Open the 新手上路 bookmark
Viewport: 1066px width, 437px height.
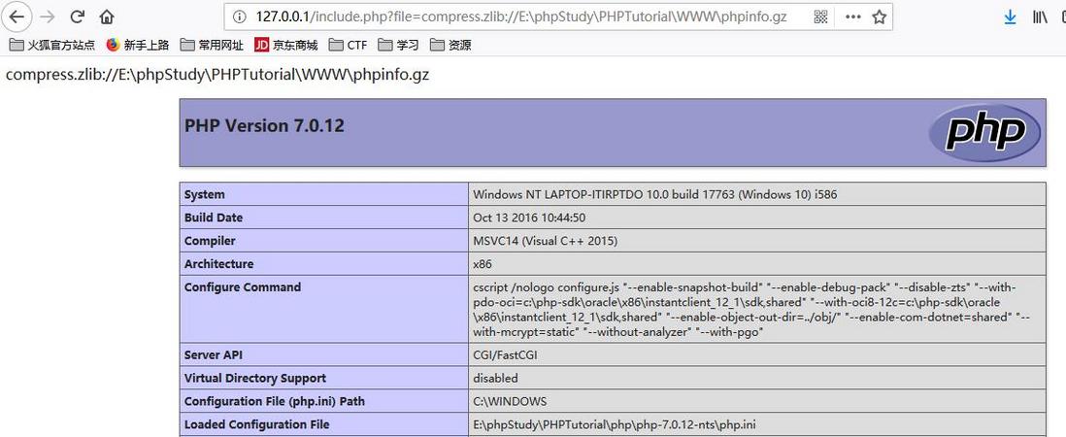tap(137, 45)
